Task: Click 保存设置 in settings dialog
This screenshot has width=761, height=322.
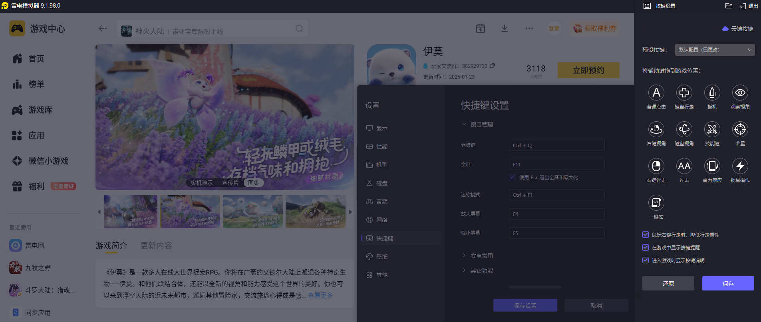Action: point(525,305)
